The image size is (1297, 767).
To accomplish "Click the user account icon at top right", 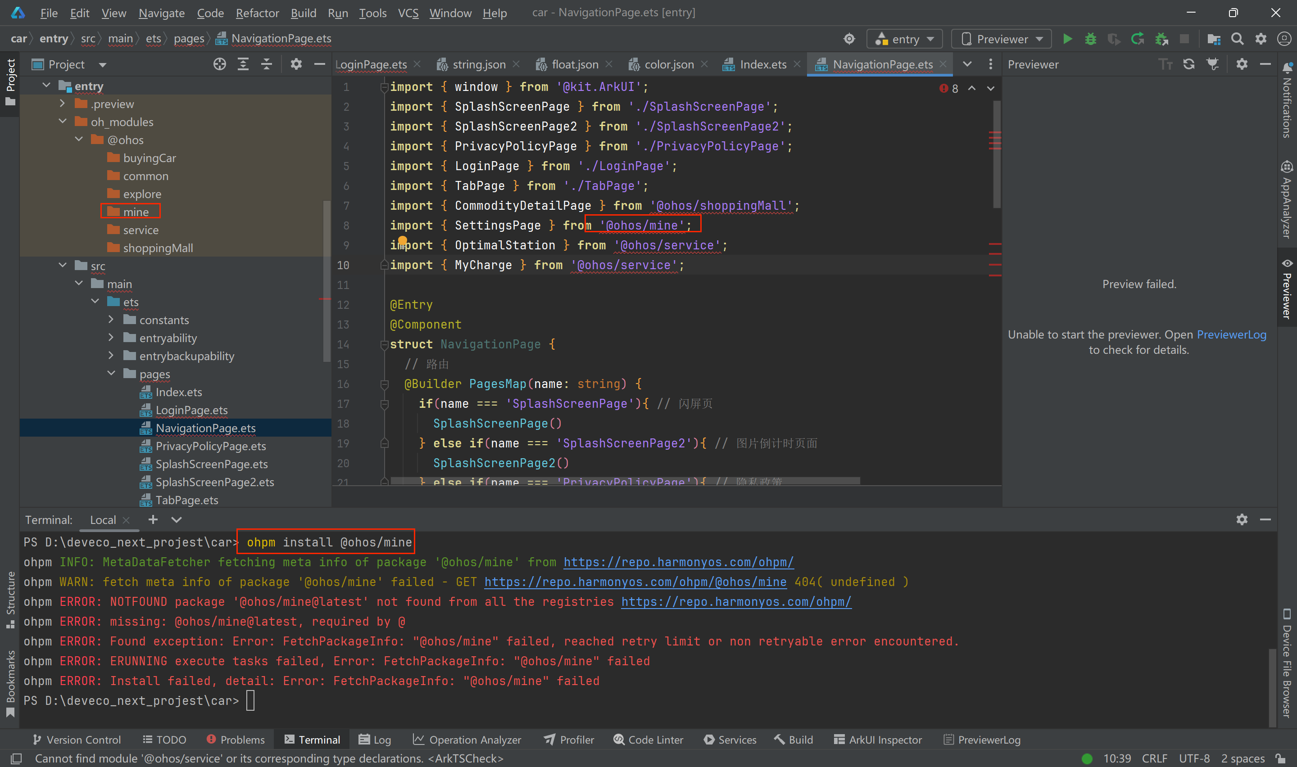I will 1284,39.
